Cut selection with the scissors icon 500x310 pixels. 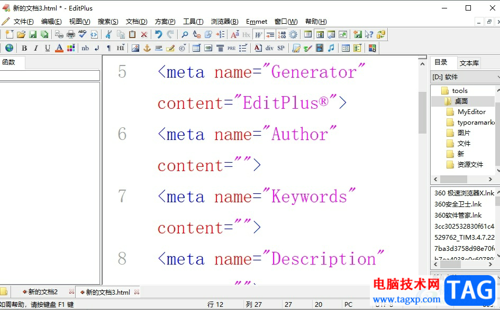click(108, 34)
